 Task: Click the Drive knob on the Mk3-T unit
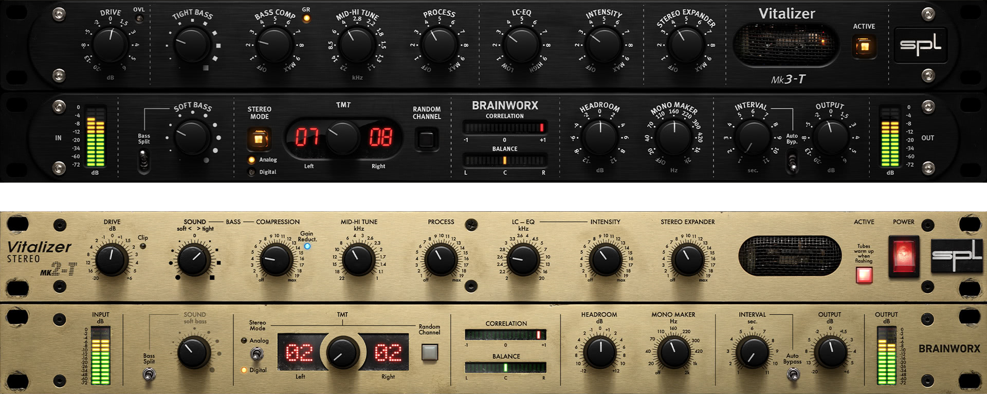point(110,45)
